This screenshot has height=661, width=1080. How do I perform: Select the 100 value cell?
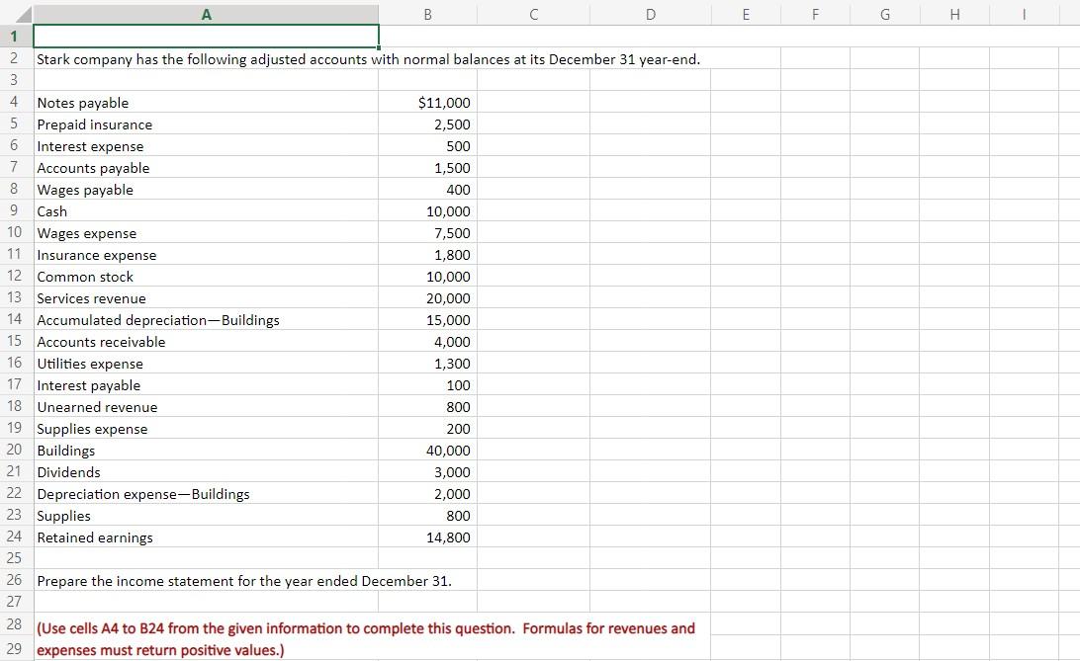click(427, 385)
